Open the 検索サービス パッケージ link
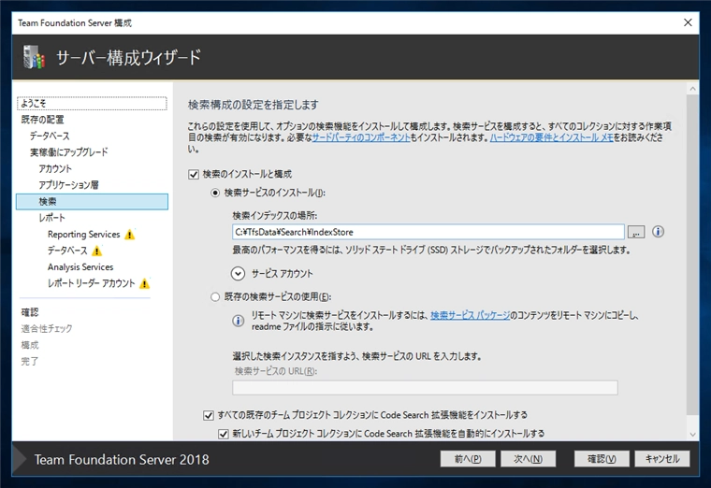 click(470, 315)
